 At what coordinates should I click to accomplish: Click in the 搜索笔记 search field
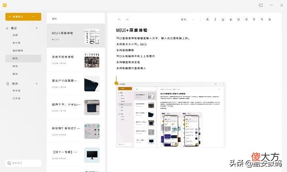tap(23, 163)
